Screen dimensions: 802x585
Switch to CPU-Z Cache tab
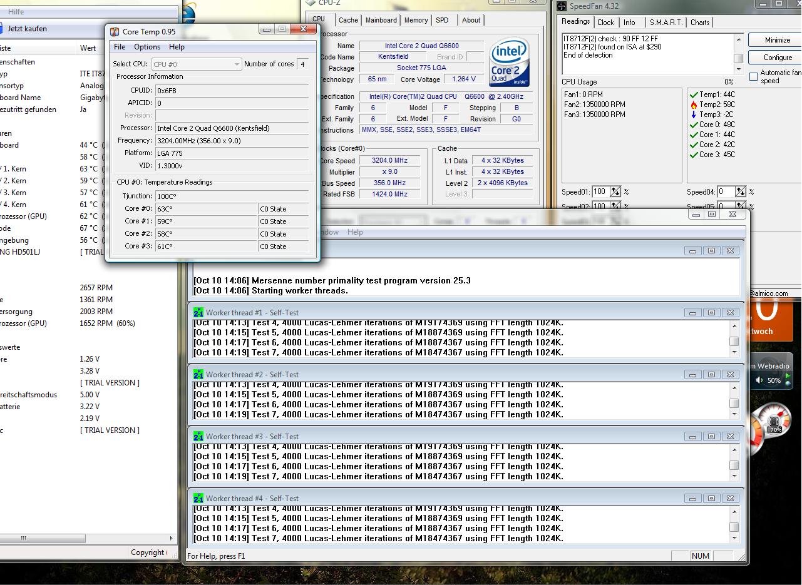coord(348,20)
